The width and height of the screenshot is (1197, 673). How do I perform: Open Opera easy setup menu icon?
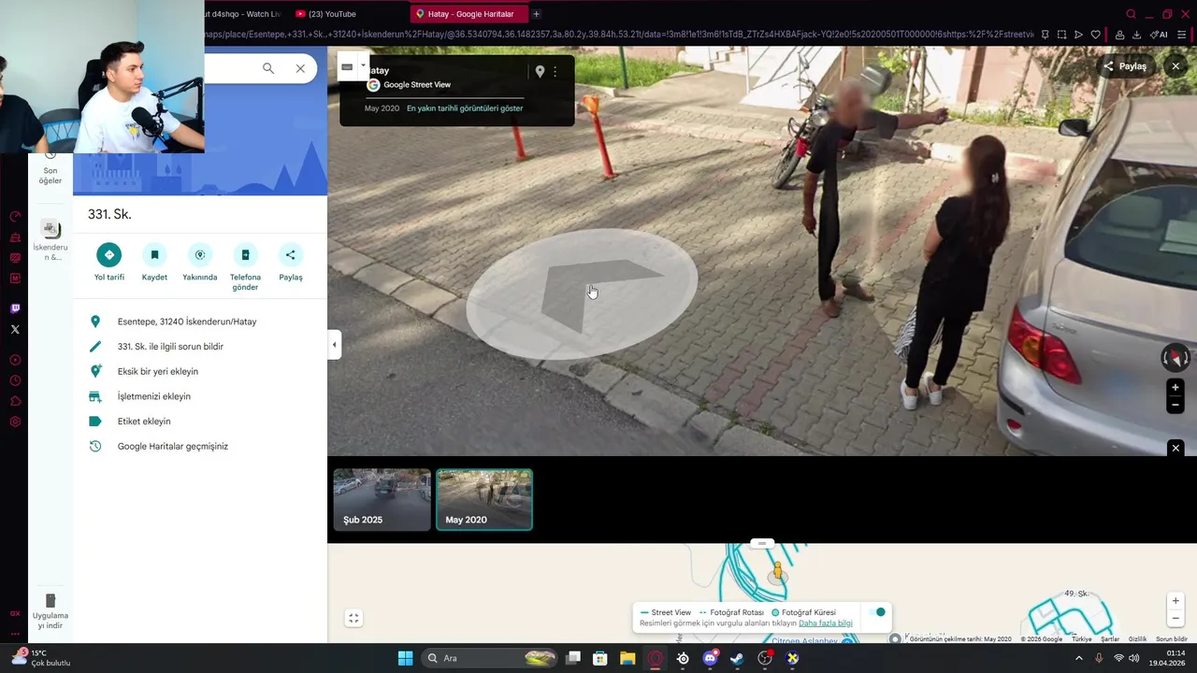tap(1182, 35)
